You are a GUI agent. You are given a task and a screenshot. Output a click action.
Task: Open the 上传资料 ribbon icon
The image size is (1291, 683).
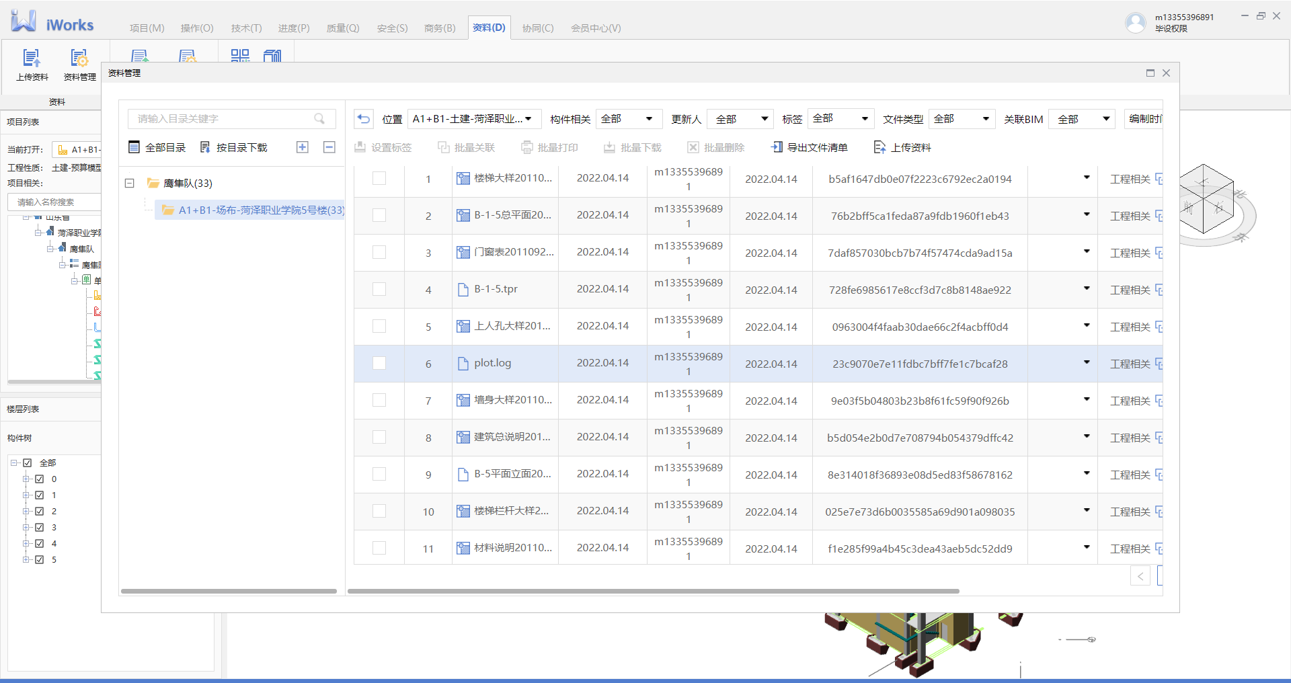[32, 65]
